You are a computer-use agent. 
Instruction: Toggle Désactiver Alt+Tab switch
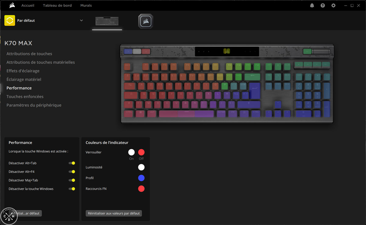click(x=72, y=163)
